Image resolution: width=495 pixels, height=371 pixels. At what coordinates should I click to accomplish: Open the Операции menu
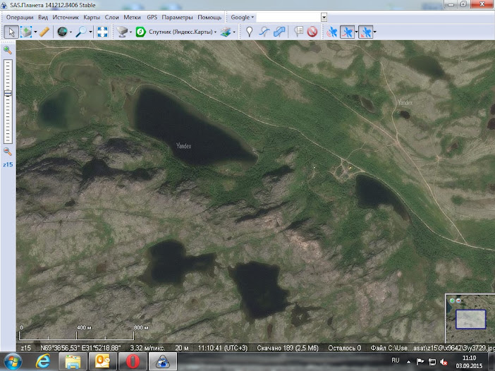point(20,18)
